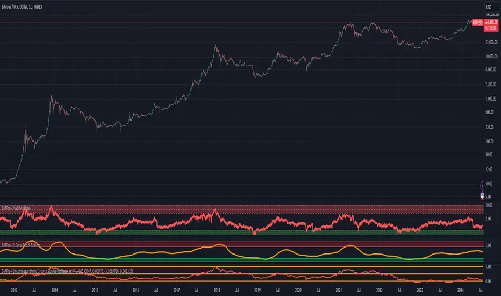
Task: Click the 2013 label on the time axis
Action: point(14,290)
